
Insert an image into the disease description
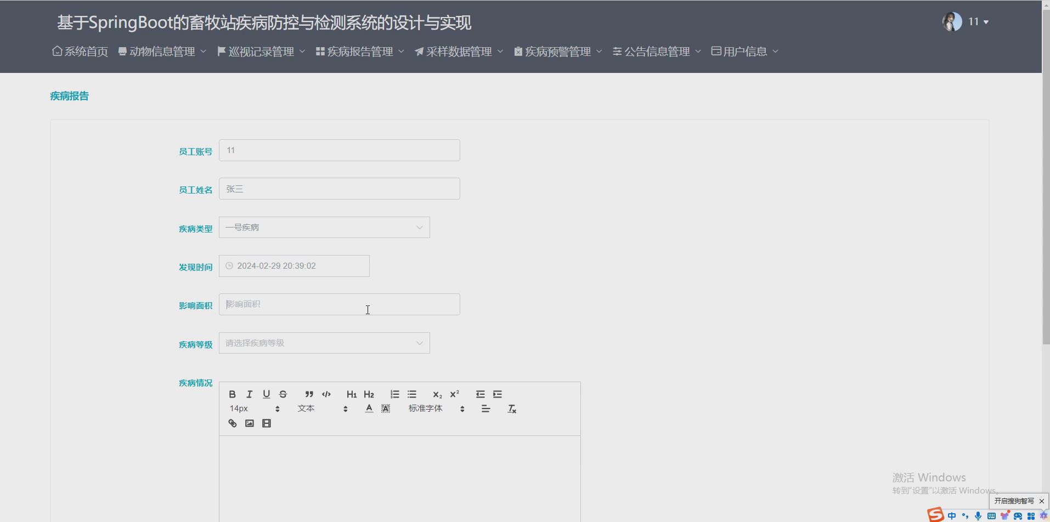(249, 423)
